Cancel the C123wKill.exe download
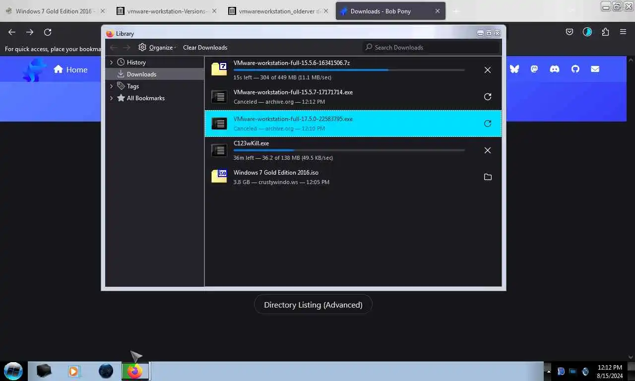The height and width of the screenshot is (381, 635). pos(488,150)
